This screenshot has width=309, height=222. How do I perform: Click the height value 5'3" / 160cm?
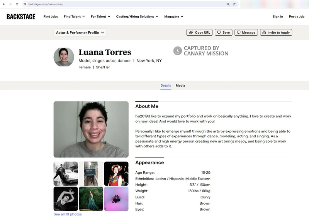200,185
